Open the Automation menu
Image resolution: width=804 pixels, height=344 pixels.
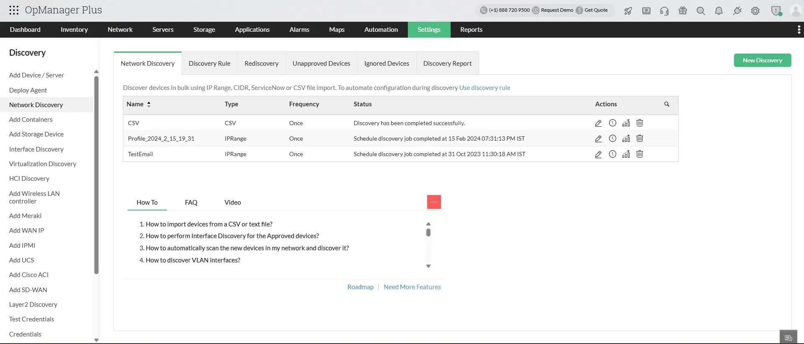click(x=381, y=30)
